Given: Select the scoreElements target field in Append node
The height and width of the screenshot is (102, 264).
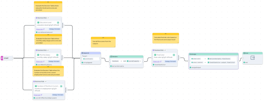Looking at the screenshot, I should tap(91, 59).
